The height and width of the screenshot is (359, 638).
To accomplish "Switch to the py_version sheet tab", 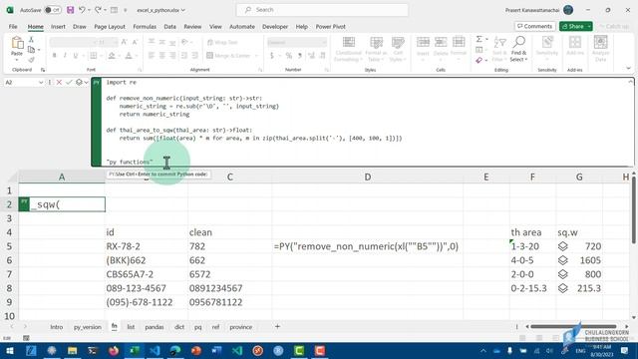I will [x=87, y=327].
